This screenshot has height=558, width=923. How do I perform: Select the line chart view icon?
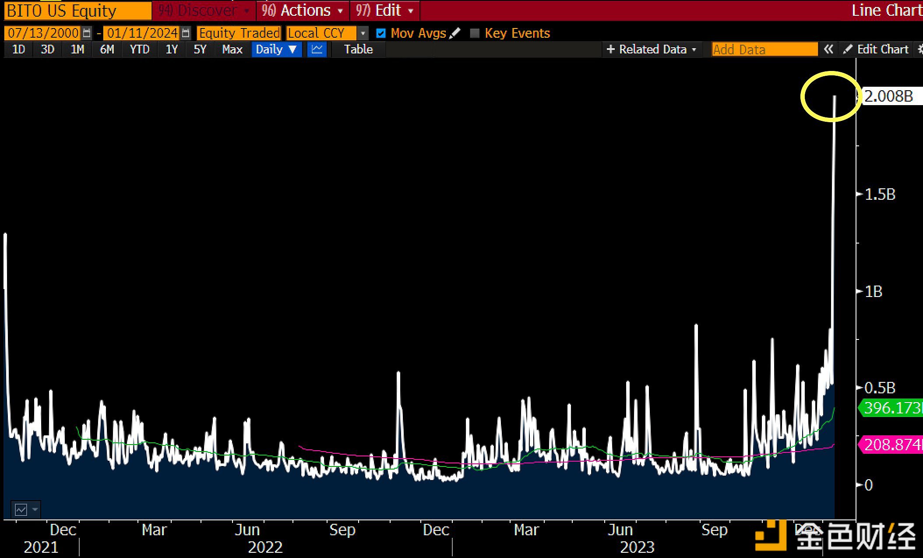[x=317, y=49]
